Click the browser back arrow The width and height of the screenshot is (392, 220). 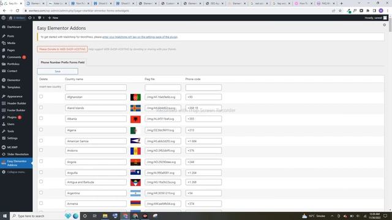coord(4,11)
